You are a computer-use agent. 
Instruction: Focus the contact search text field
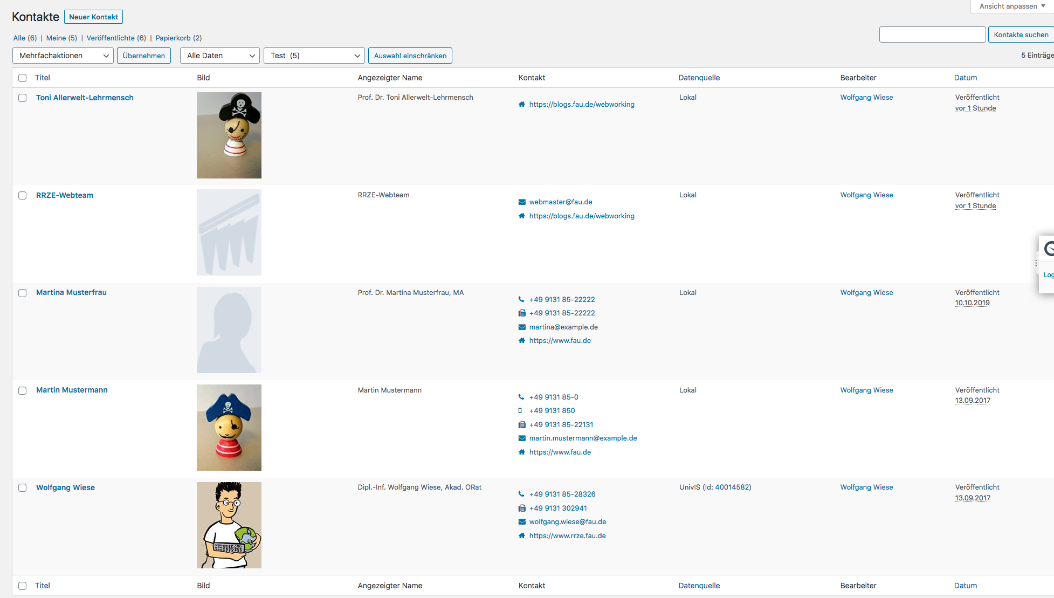pyautogui.click(x=932, y=35)
